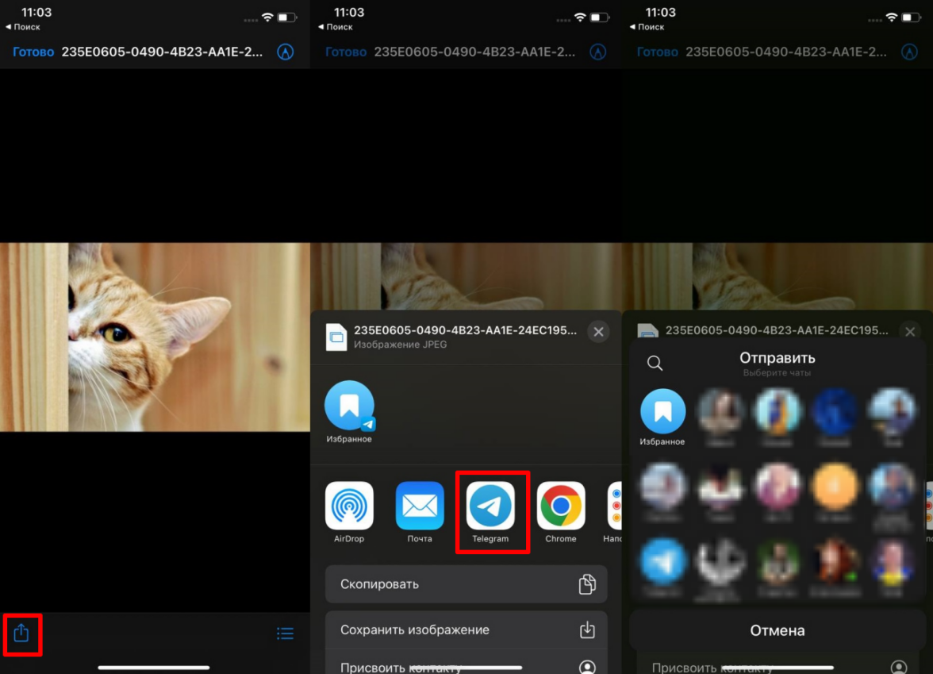
Task: Tap the file name title on the left screen
Action: tap(162, 52)
